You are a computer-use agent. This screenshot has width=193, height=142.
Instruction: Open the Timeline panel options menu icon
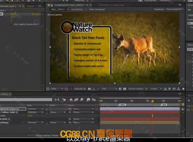pos(180,94)
